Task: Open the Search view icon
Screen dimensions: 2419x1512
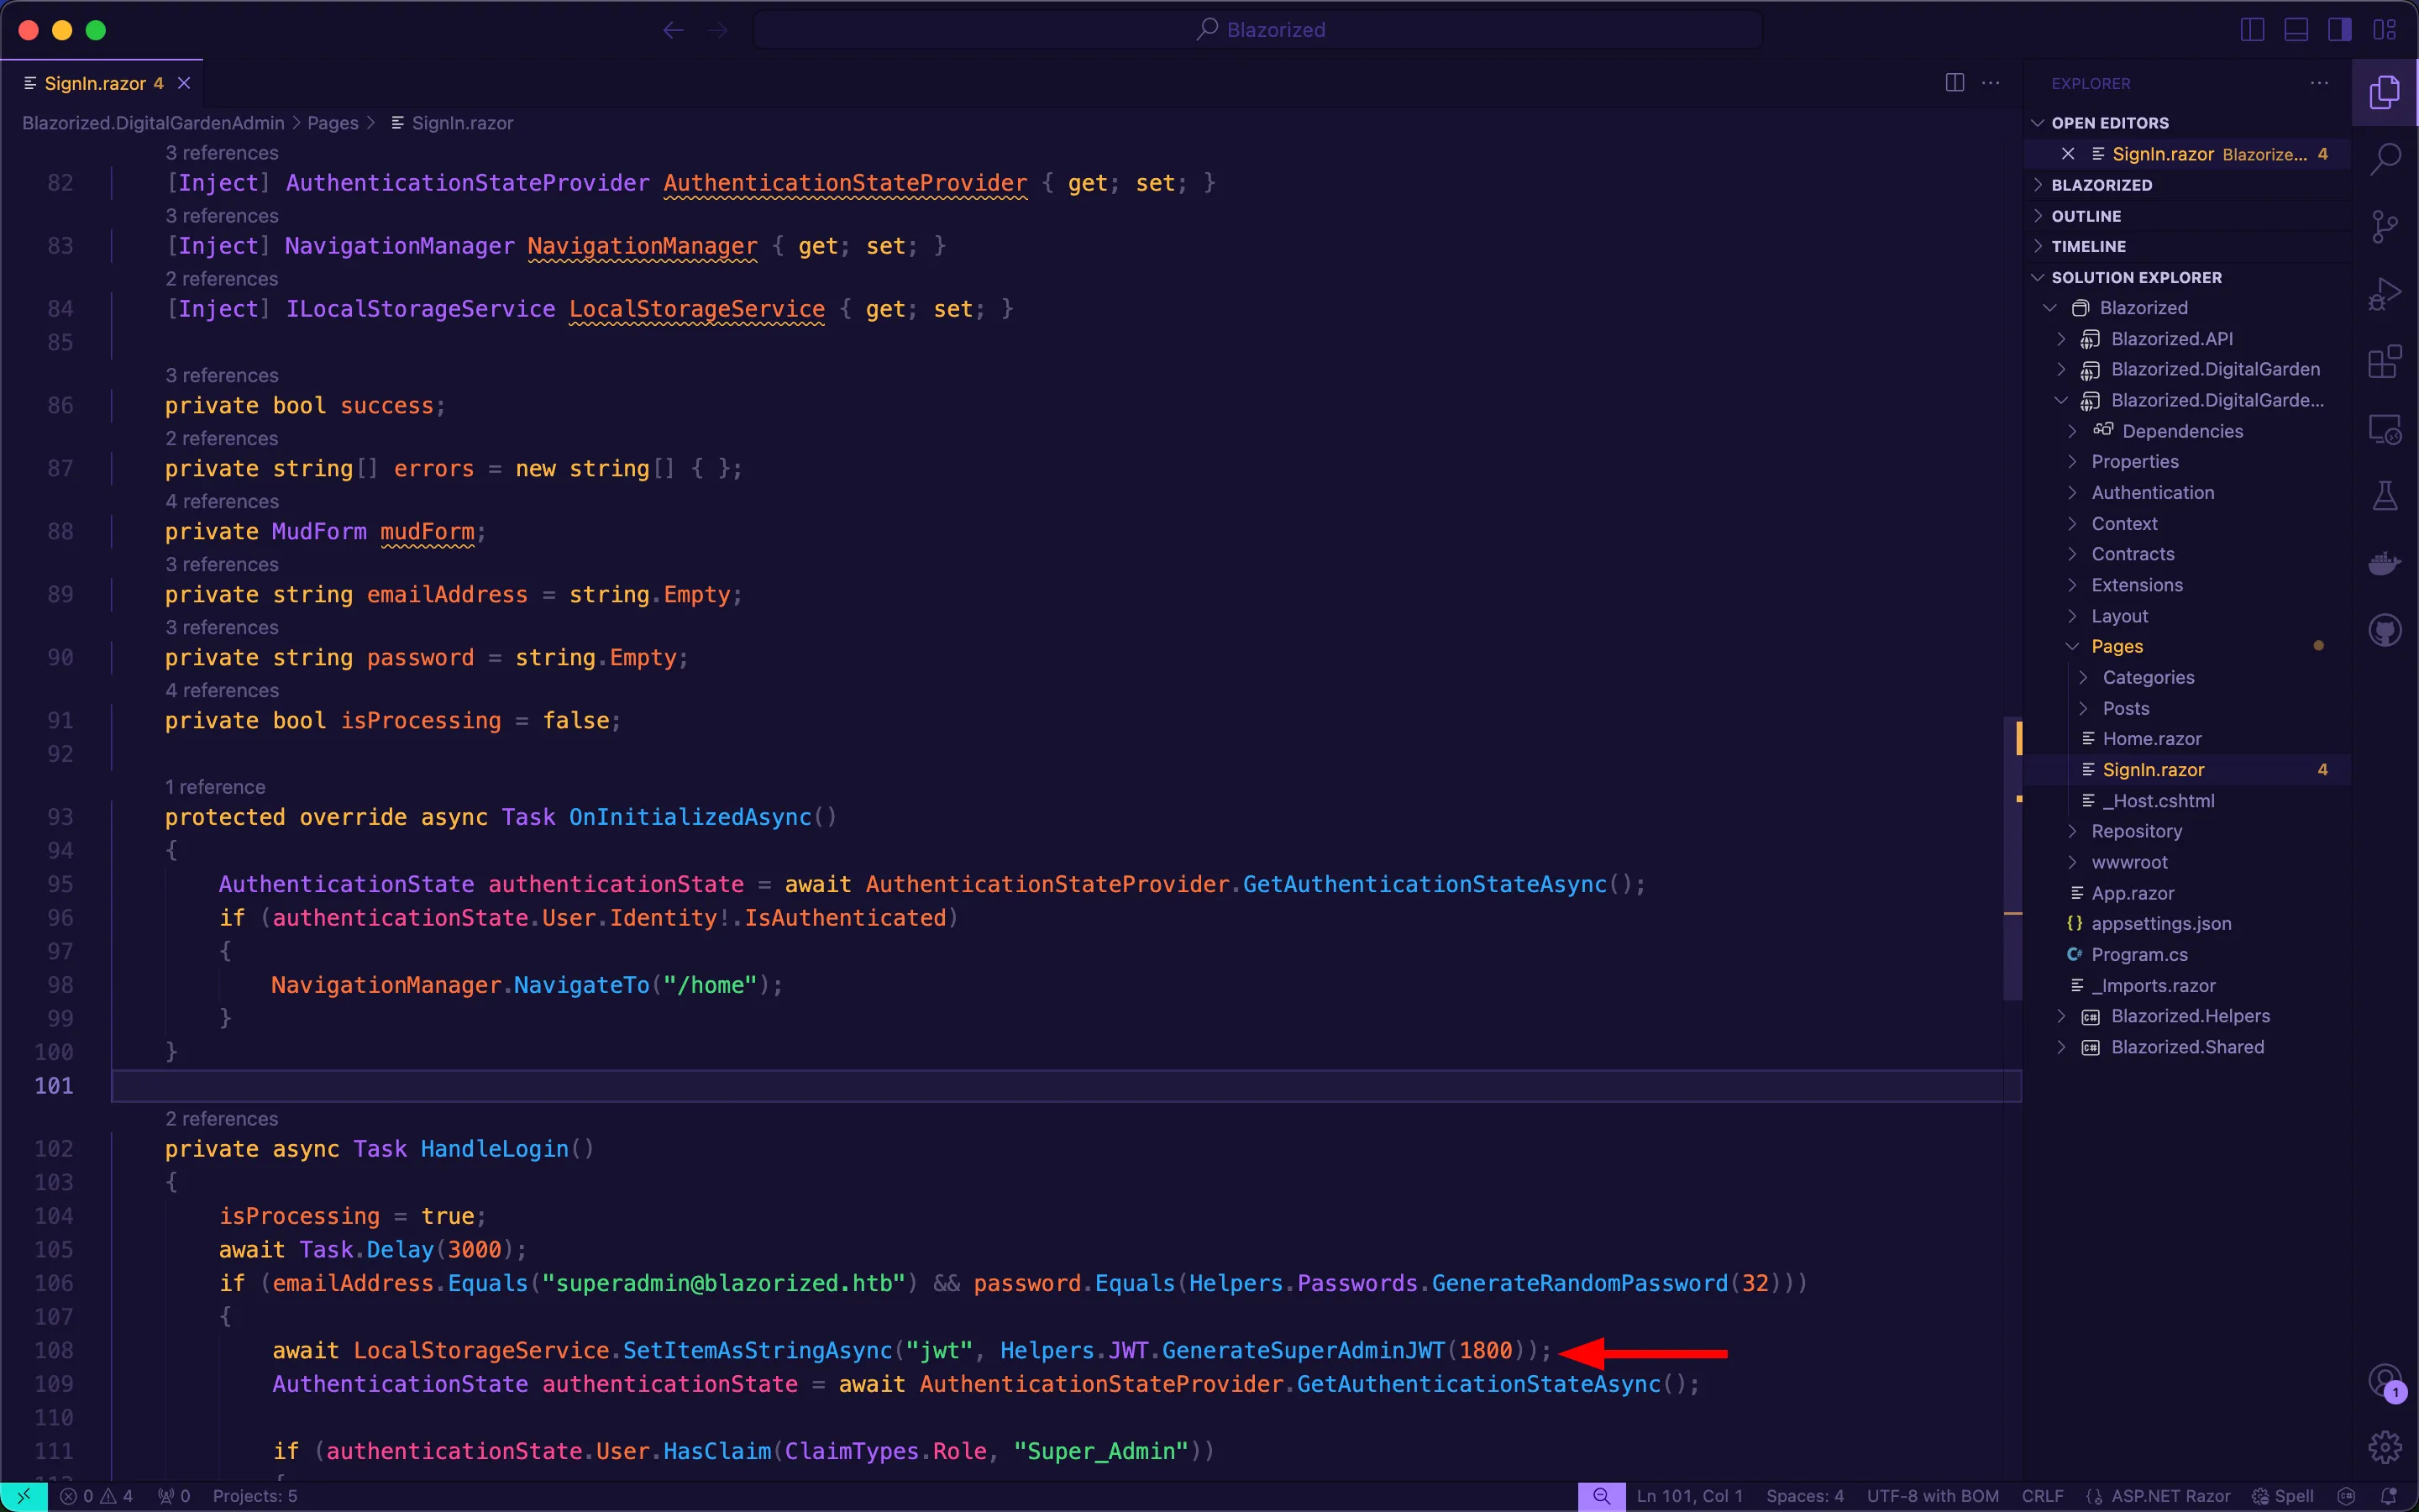Action: [x=2385, y=159]
